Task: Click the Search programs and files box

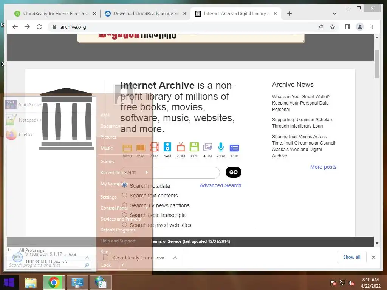Action: click(49, 265)
